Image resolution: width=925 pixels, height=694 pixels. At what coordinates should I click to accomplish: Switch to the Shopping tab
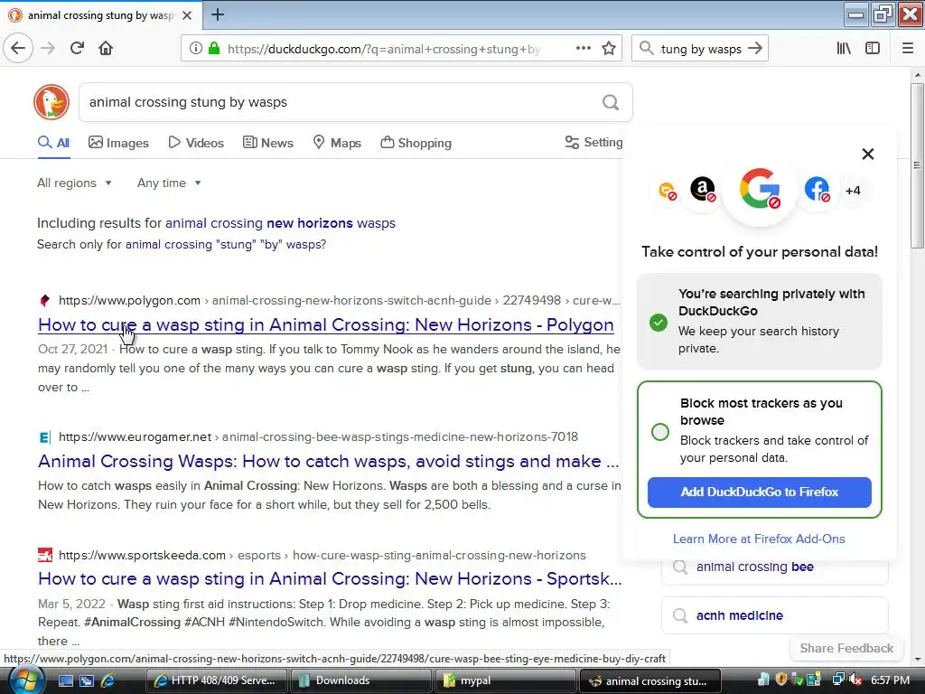point(416,143)
